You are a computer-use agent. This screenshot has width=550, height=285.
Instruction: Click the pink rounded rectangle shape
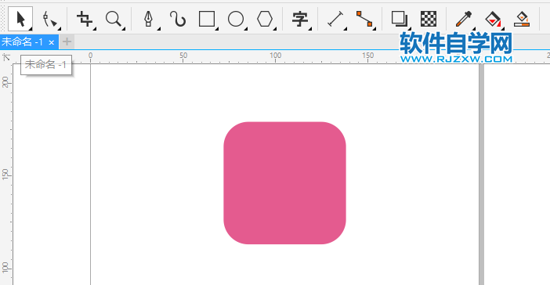coord(285,183)
